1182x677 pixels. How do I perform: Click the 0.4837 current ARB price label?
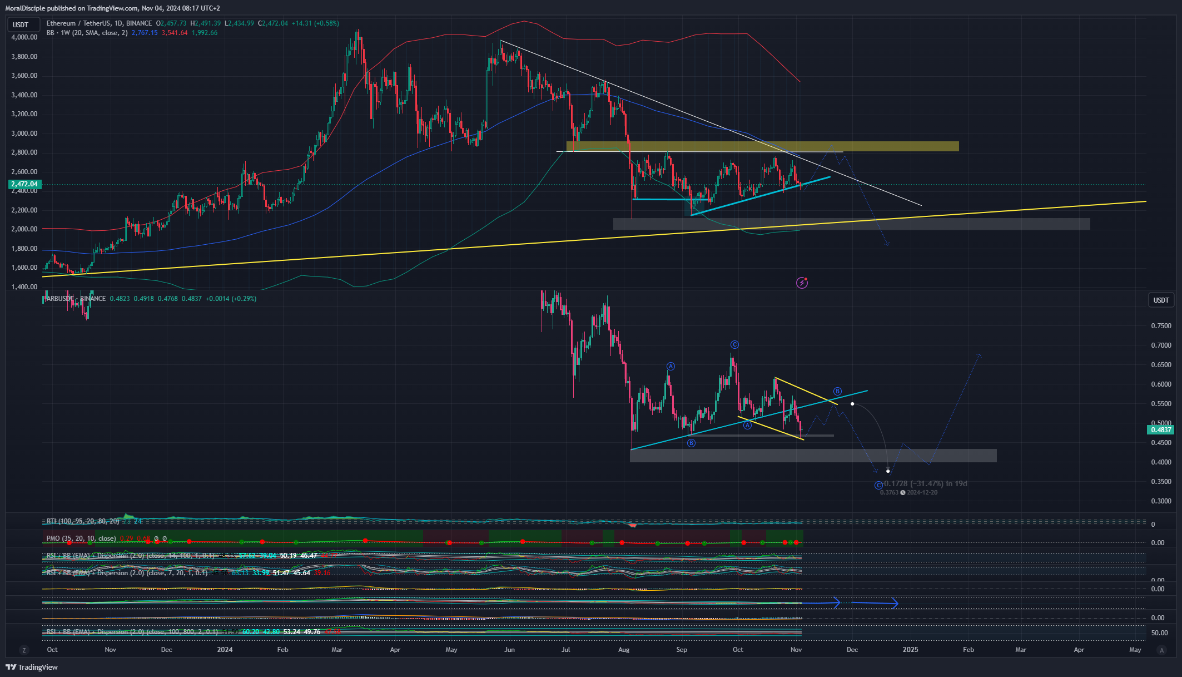pos(1161,430)
